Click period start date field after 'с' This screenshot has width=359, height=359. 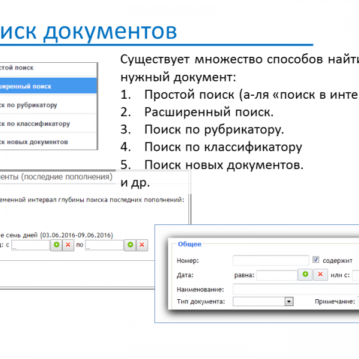click(31, 245)
